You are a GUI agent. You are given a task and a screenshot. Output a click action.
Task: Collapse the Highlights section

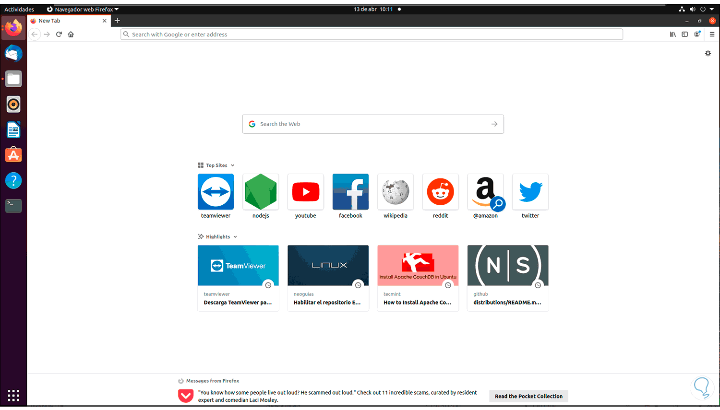(x=235, y=236)
